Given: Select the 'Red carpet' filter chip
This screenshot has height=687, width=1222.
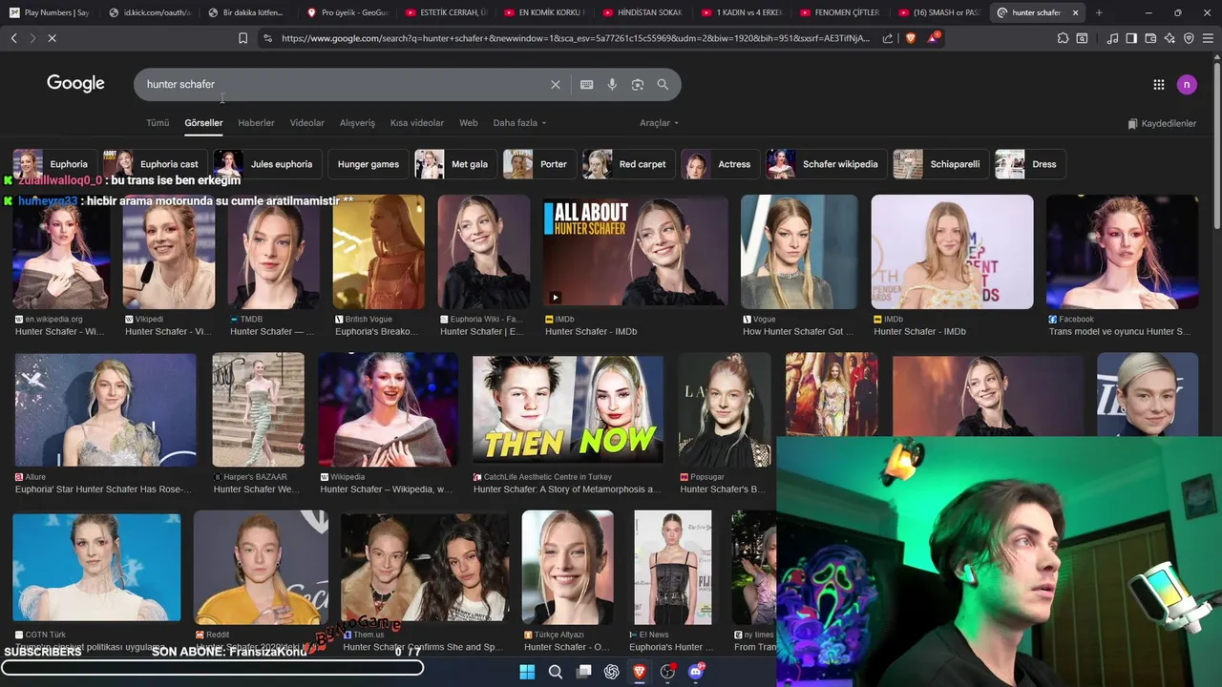Looking at the screenshot, I should tap(629, 164).
